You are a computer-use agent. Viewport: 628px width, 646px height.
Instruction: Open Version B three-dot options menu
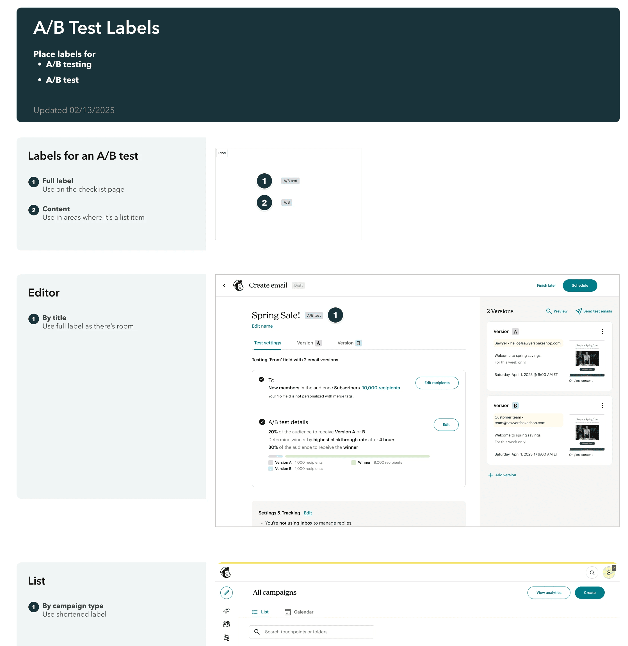click(602, 406)
